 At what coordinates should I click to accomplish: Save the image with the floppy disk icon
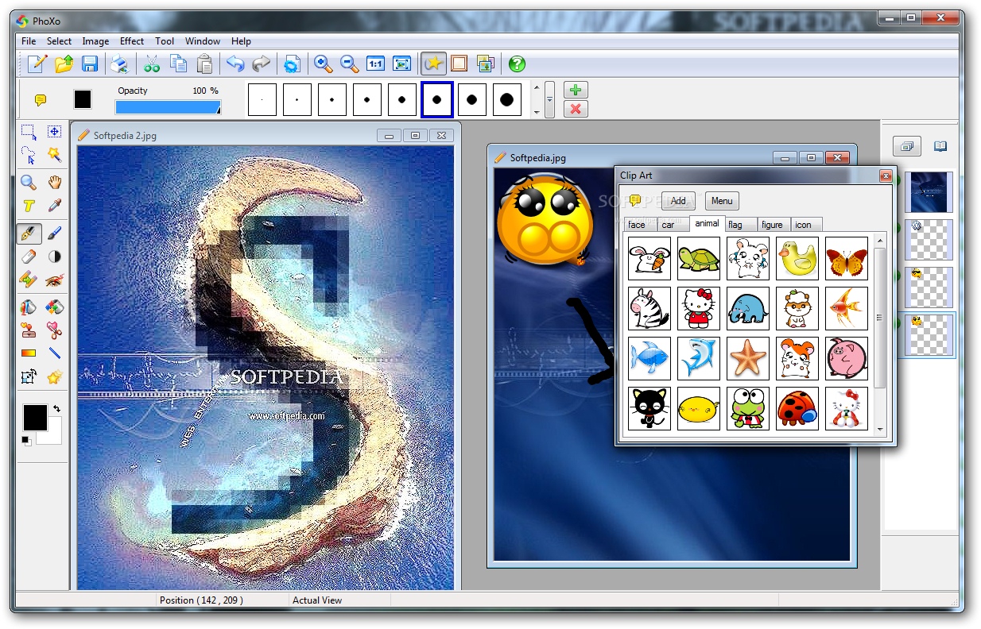pyautogui.click(x=90, y=64)
